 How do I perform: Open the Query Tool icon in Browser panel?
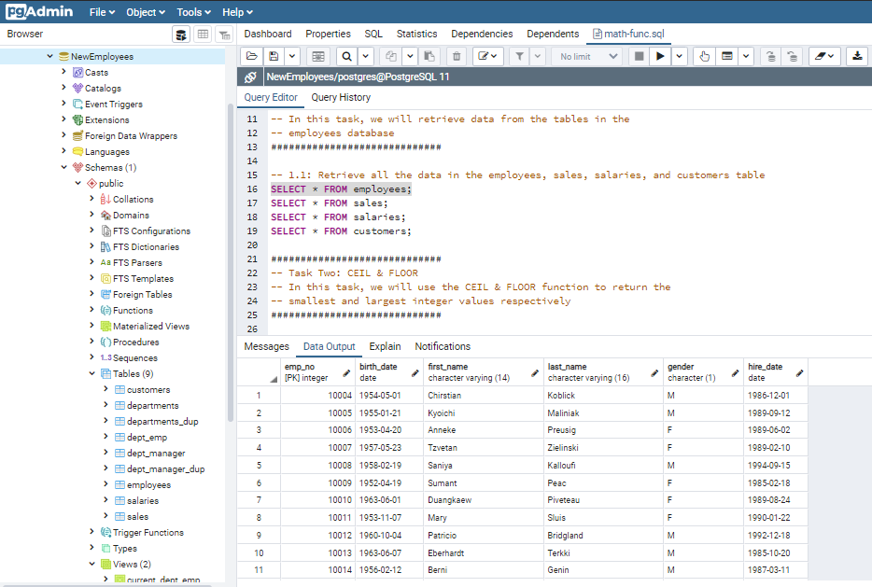click(180, 35)
